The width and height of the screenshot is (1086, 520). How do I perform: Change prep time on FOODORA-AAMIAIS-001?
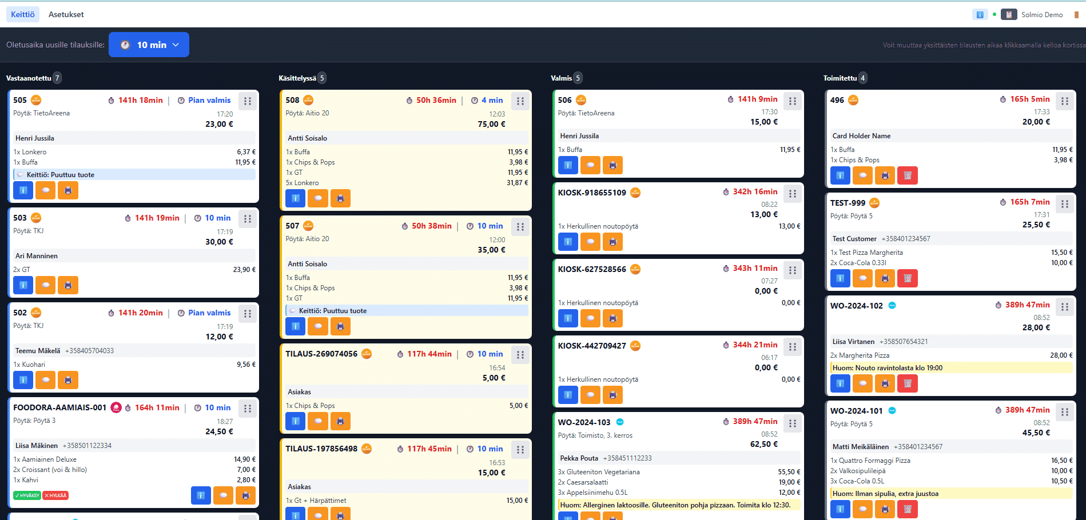[212, 407]
